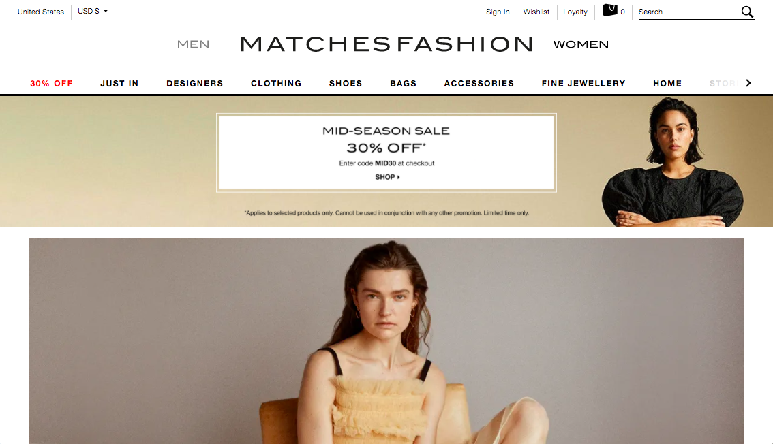Viewport: 773px width, 444px height.
Task: Switch to the MEN section
Action: (194, 44)
